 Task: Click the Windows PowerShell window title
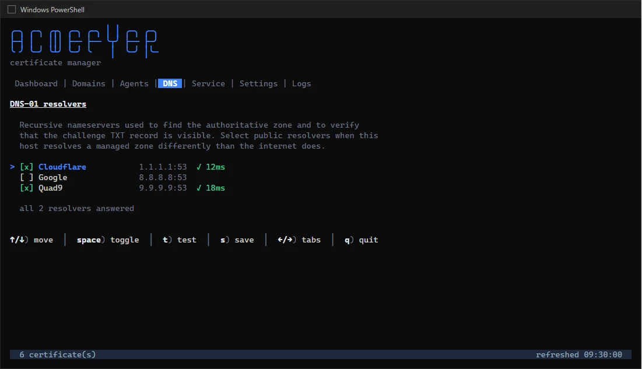tap(52, 9)
